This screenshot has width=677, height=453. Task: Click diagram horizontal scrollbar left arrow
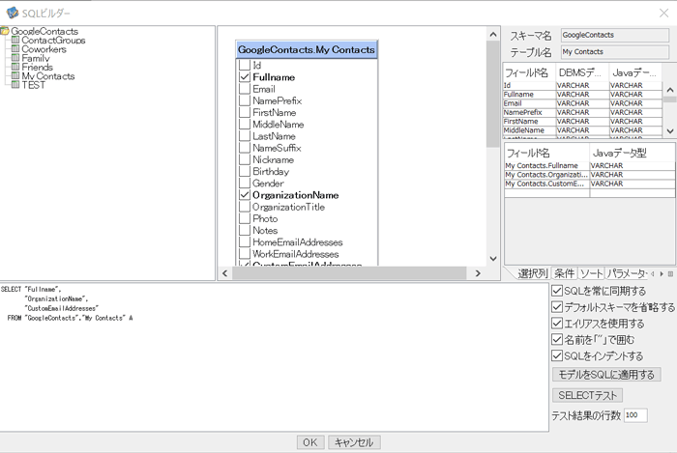[x=224, y=272]
